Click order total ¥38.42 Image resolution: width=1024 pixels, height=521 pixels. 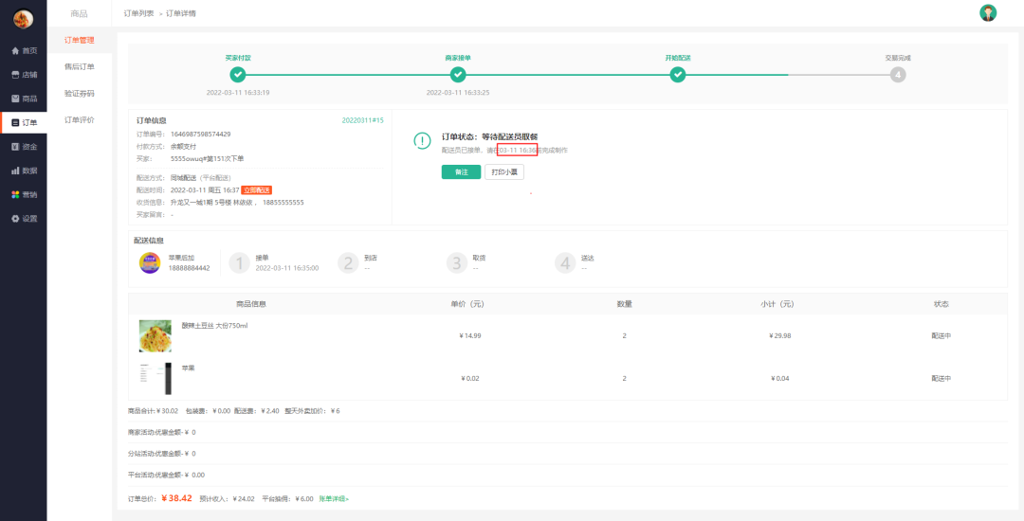(177, 498)
